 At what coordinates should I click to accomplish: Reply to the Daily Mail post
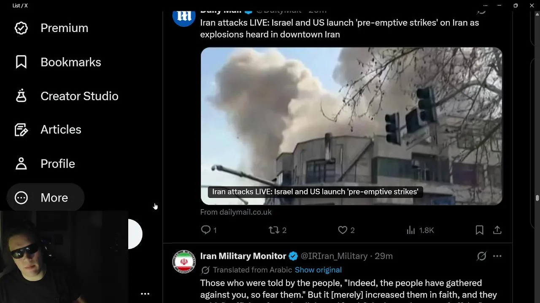click(x=209, y=230)
